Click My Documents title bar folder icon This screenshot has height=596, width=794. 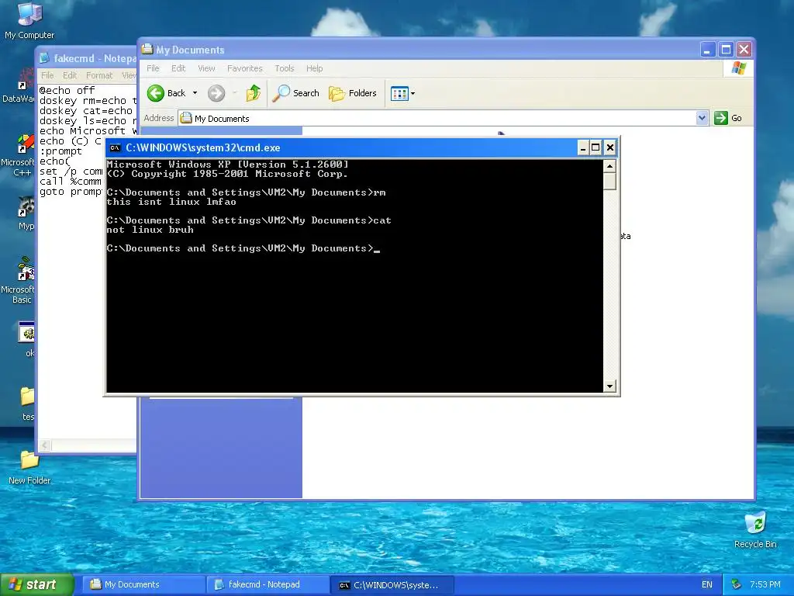pos(147,49)
